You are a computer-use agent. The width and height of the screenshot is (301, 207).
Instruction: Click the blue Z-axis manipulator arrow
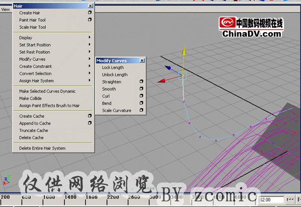[x=168, y=68]
